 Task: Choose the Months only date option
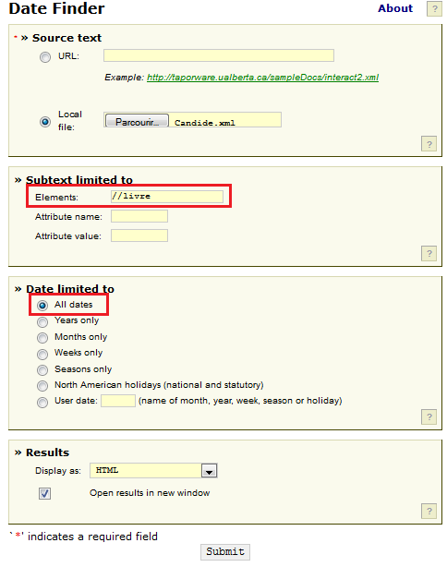click(x=42, y=338)
